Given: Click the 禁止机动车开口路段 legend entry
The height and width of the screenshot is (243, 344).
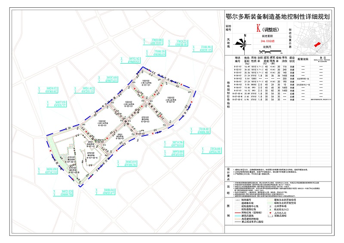Looking at the screenshot, I should (252, 222).
